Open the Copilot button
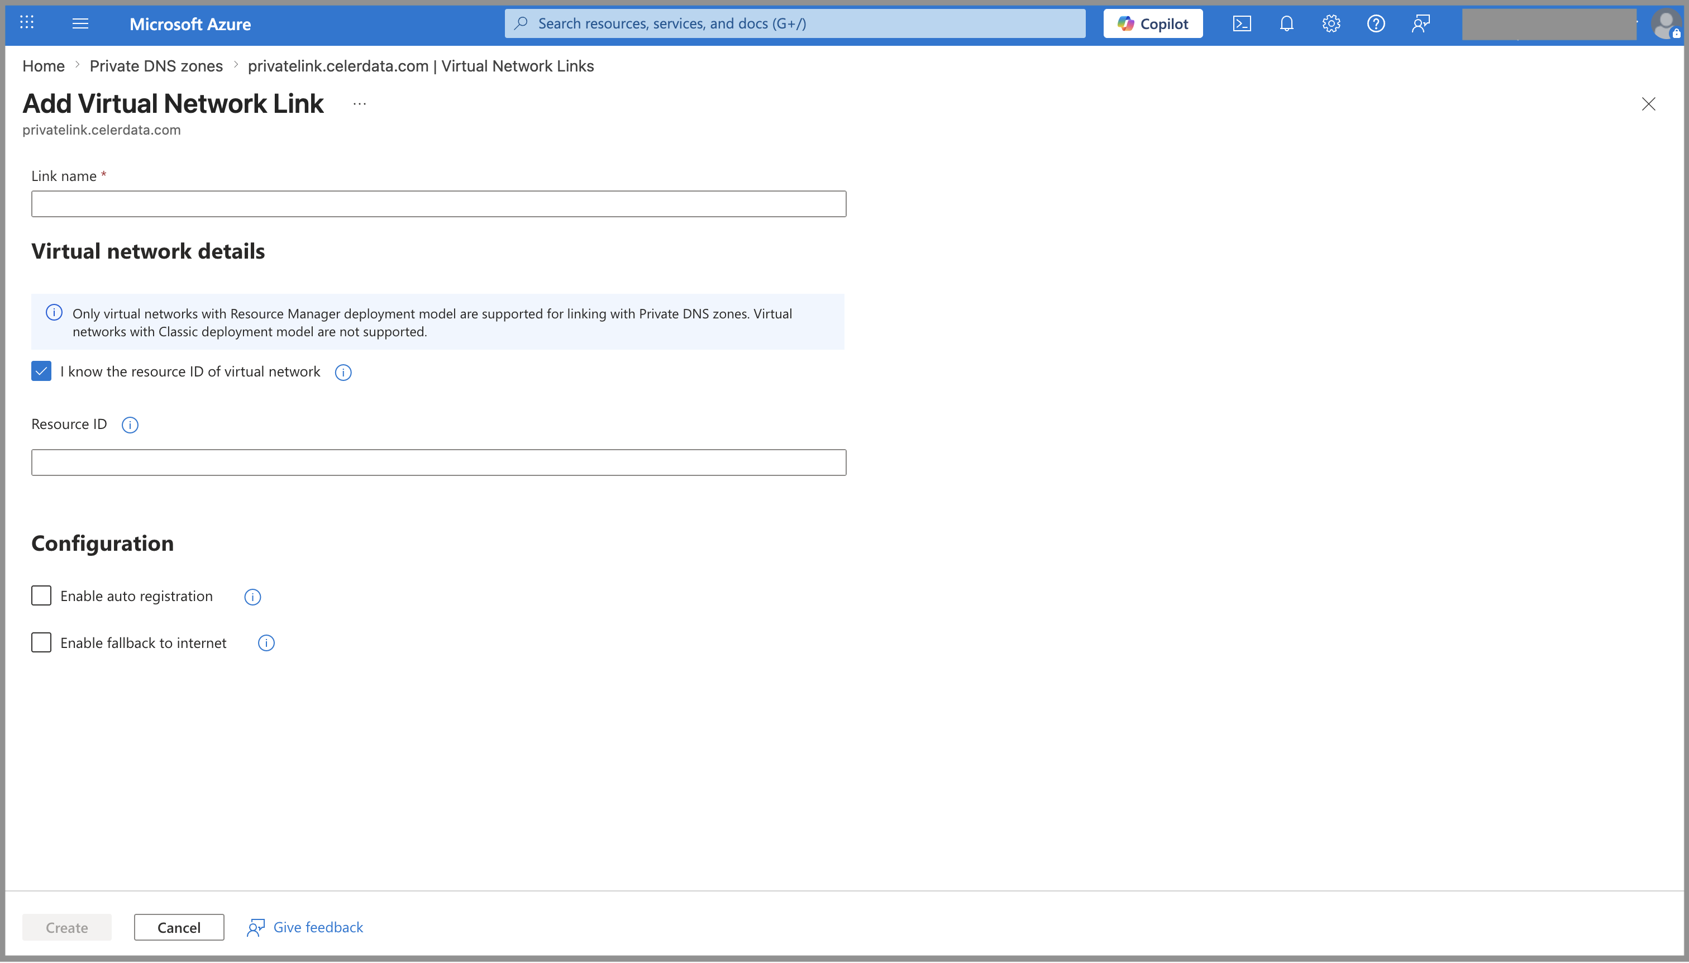Screen dimensions: 1689x963 pyautogui.click(x=1153, y=24)
